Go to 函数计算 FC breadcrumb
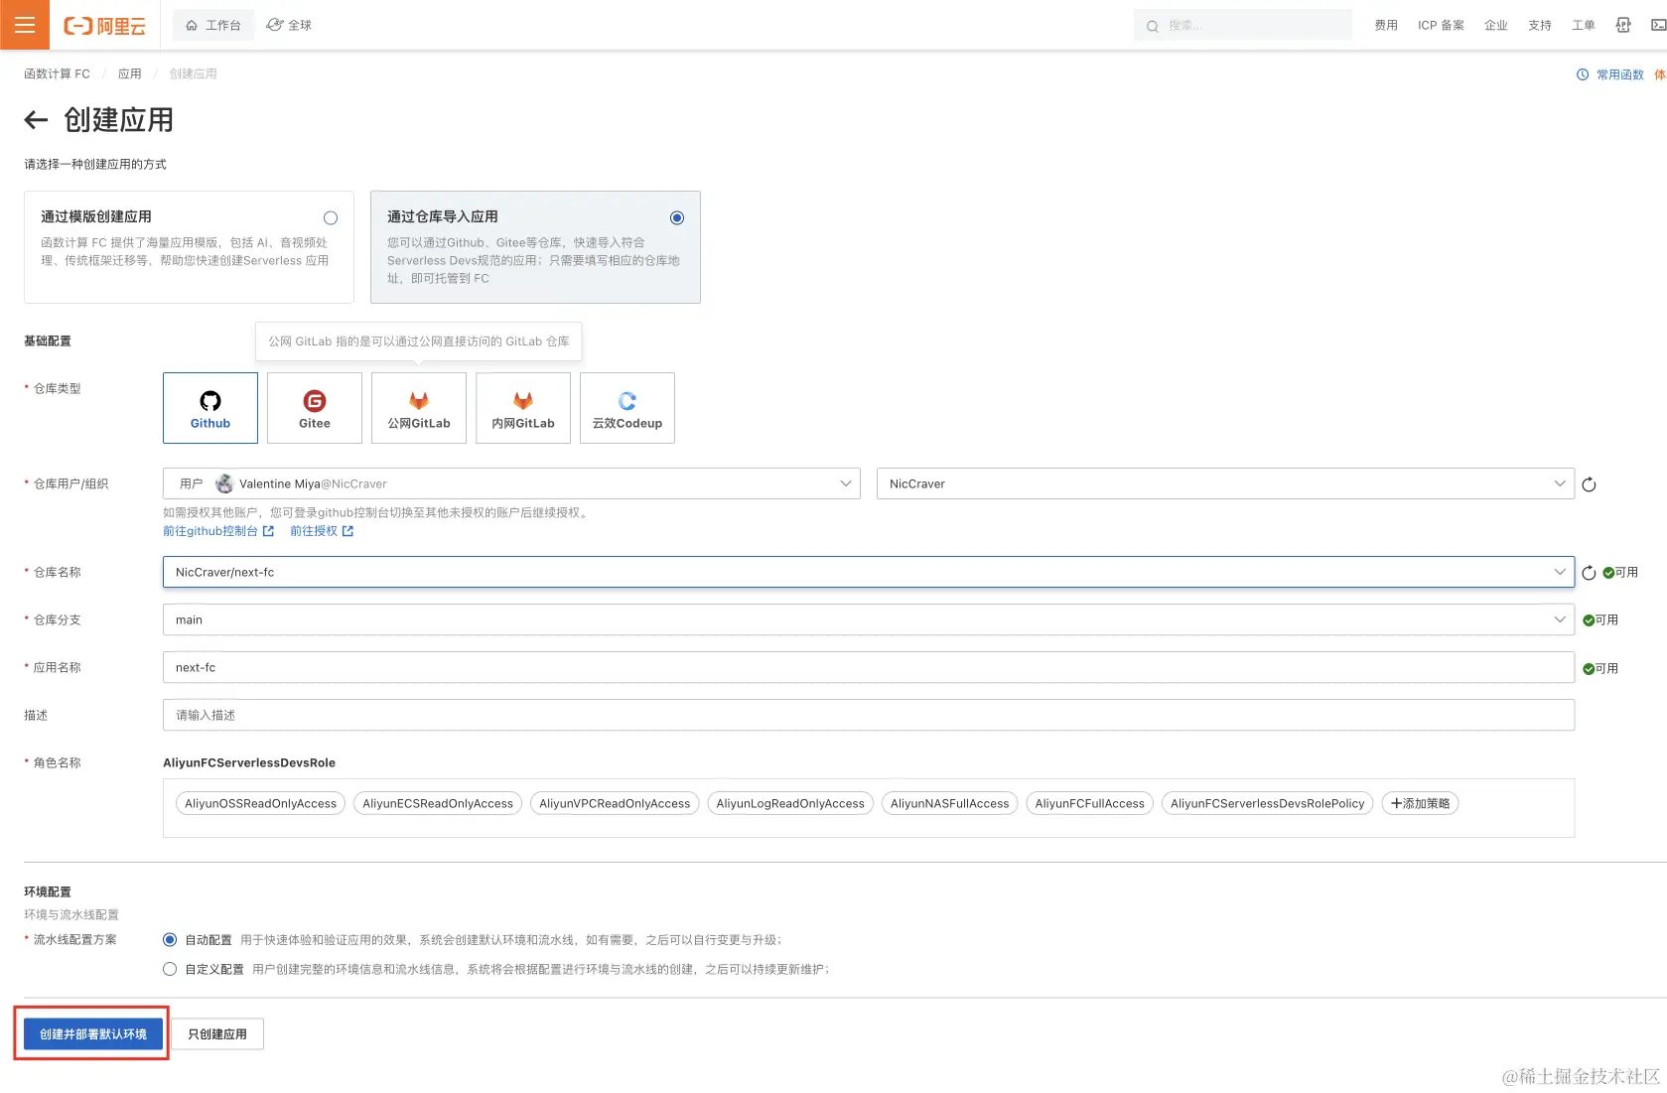Screen dimensions: 1667x1093 pos(57,73)
